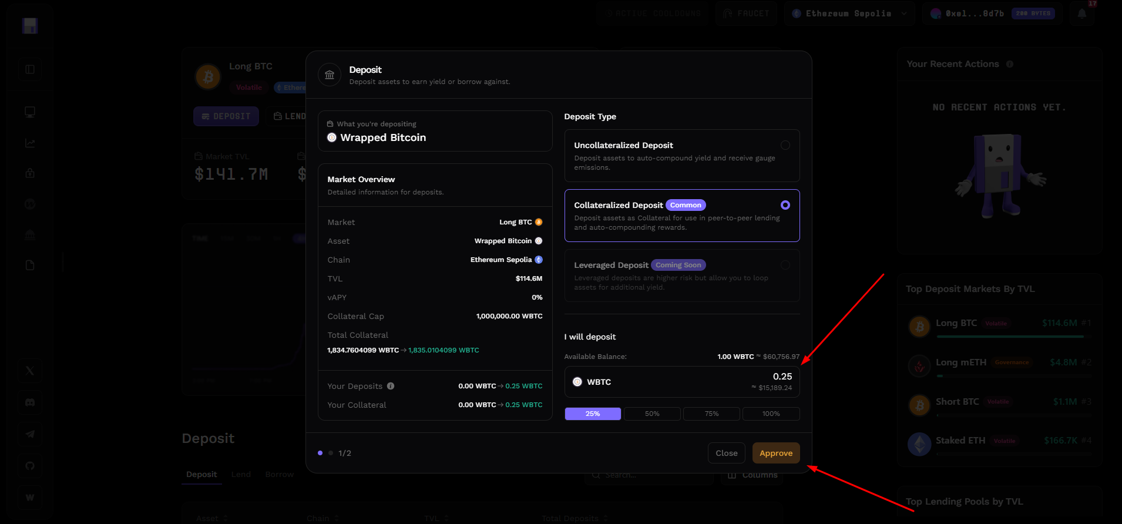Open the Columns selector behind the dialog
1122x524 pixels.
coord(753,475)
